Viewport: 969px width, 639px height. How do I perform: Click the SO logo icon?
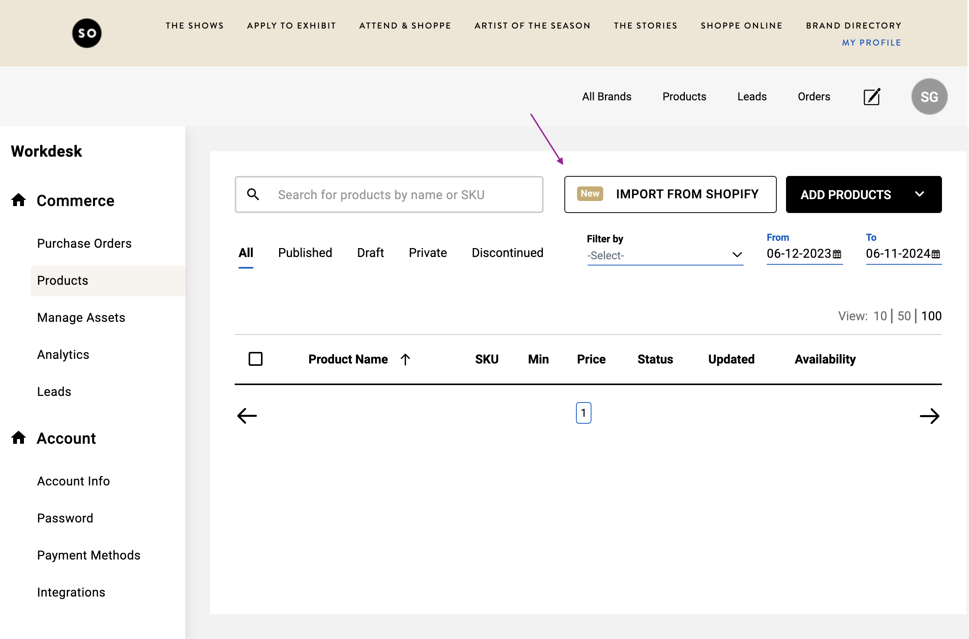(x=87, y=33)
